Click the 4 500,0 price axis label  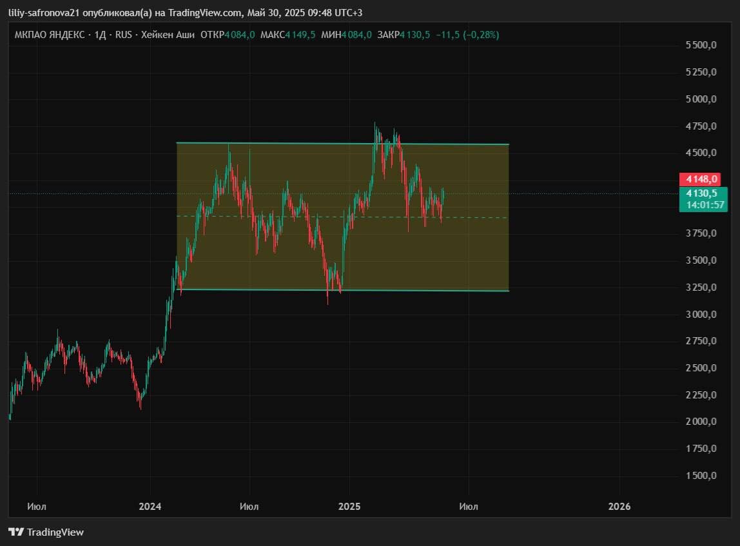click(701, 152)
